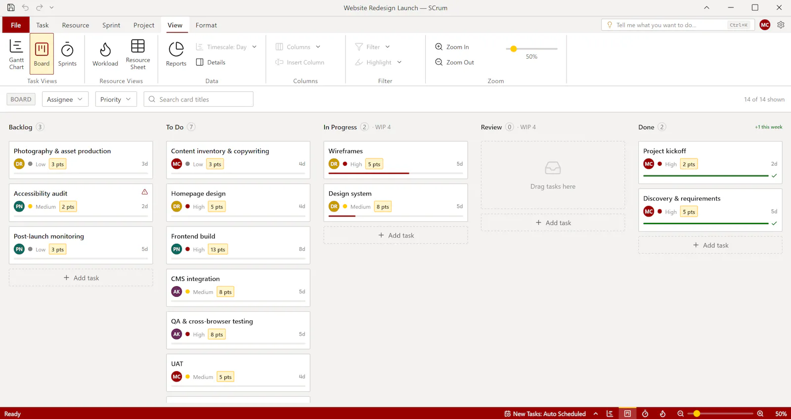791x419 pixels.
Task: Add task to Done column
Action: (x=710, y=245)
